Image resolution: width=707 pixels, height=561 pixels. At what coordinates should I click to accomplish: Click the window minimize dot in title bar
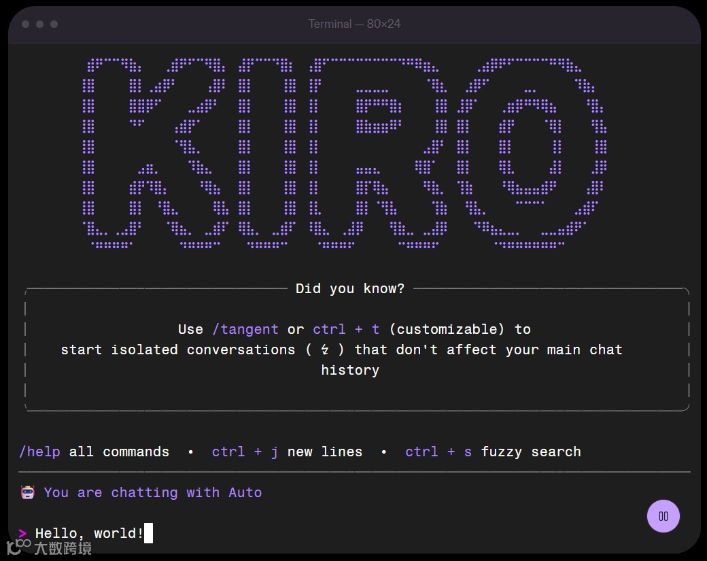pyautogui.click(x=39, y=24)
